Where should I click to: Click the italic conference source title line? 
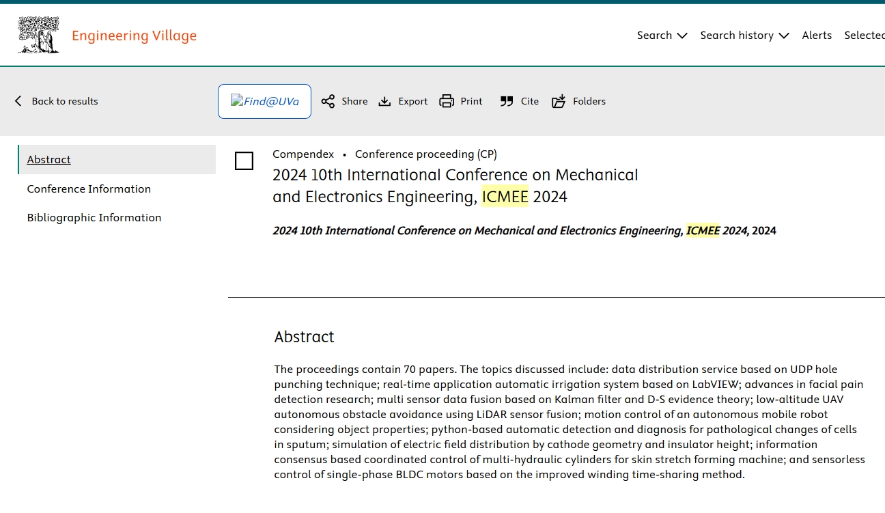tap(478, 231)
